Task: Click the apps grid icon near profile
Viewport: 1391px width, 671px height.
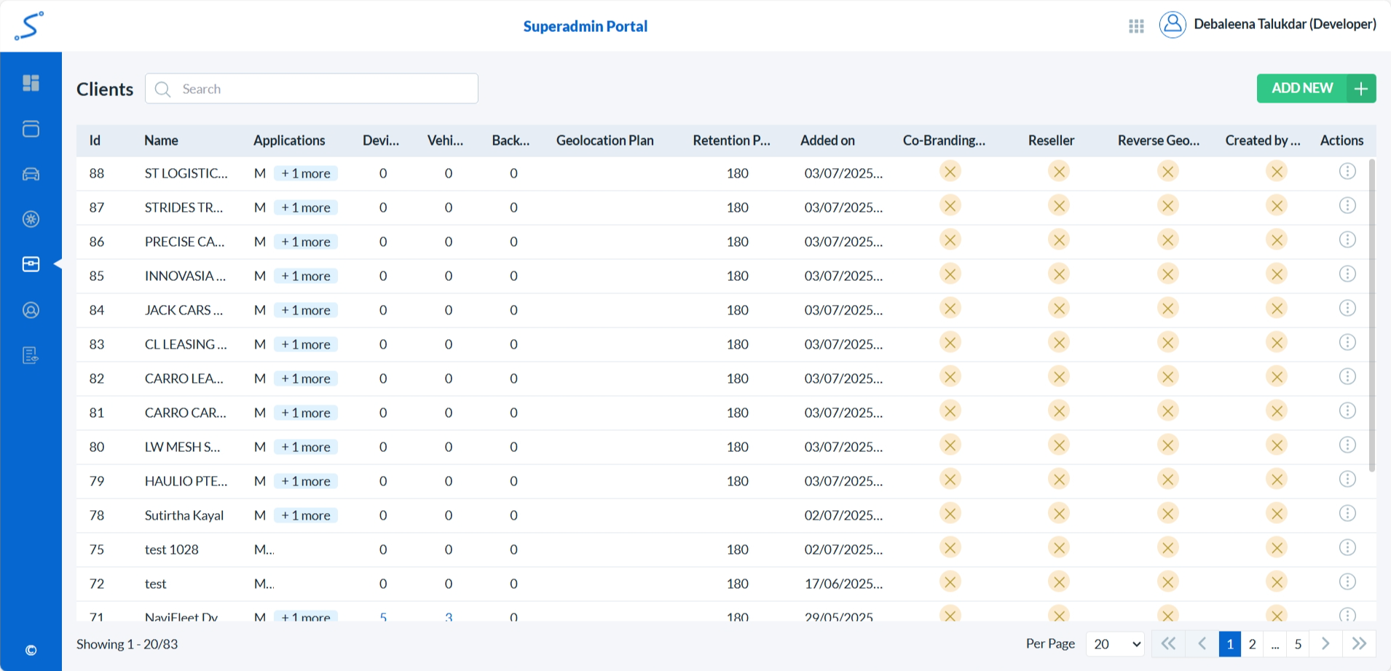Action: (1135, 25)
